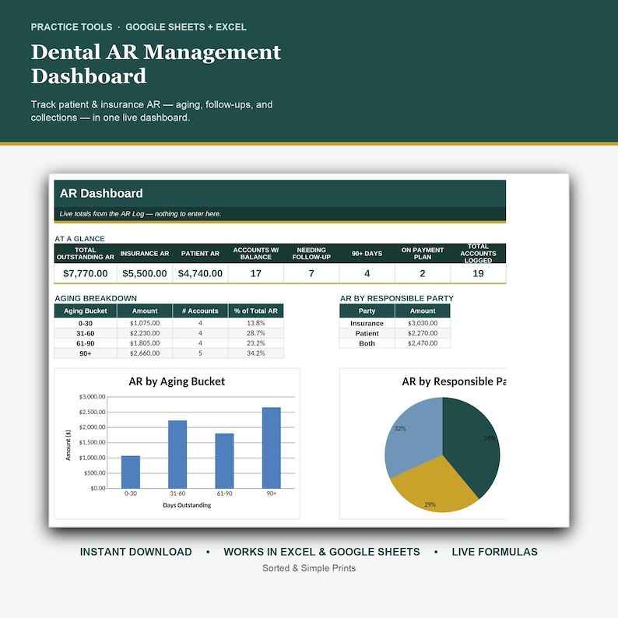Select the Patient AR value $4,740.00
The image size is (618, 618).
200,273
